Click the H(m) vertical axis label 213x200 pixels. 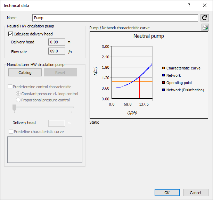(95, 71)
